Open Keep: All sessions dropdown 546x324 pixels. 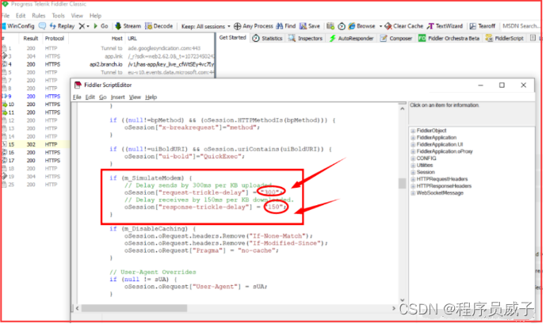(205, 26)
